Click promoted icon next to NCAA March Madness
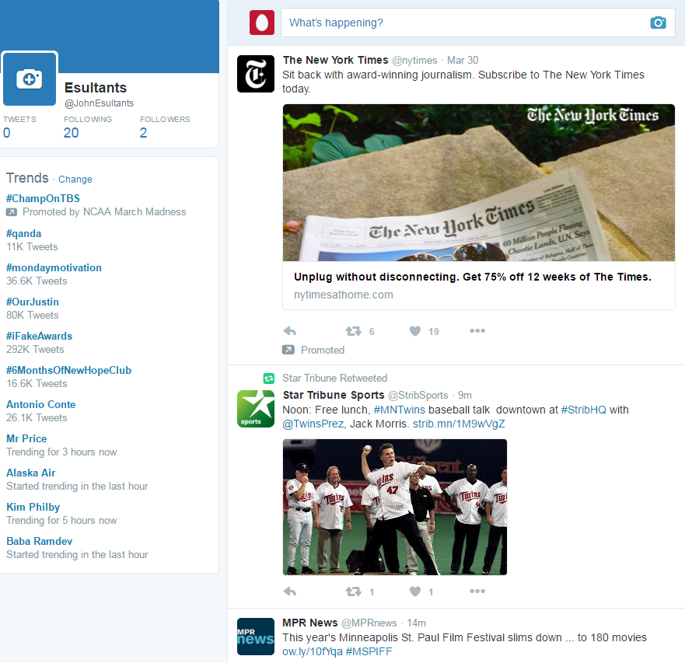685x670 pixels. [x=12, y=212]
